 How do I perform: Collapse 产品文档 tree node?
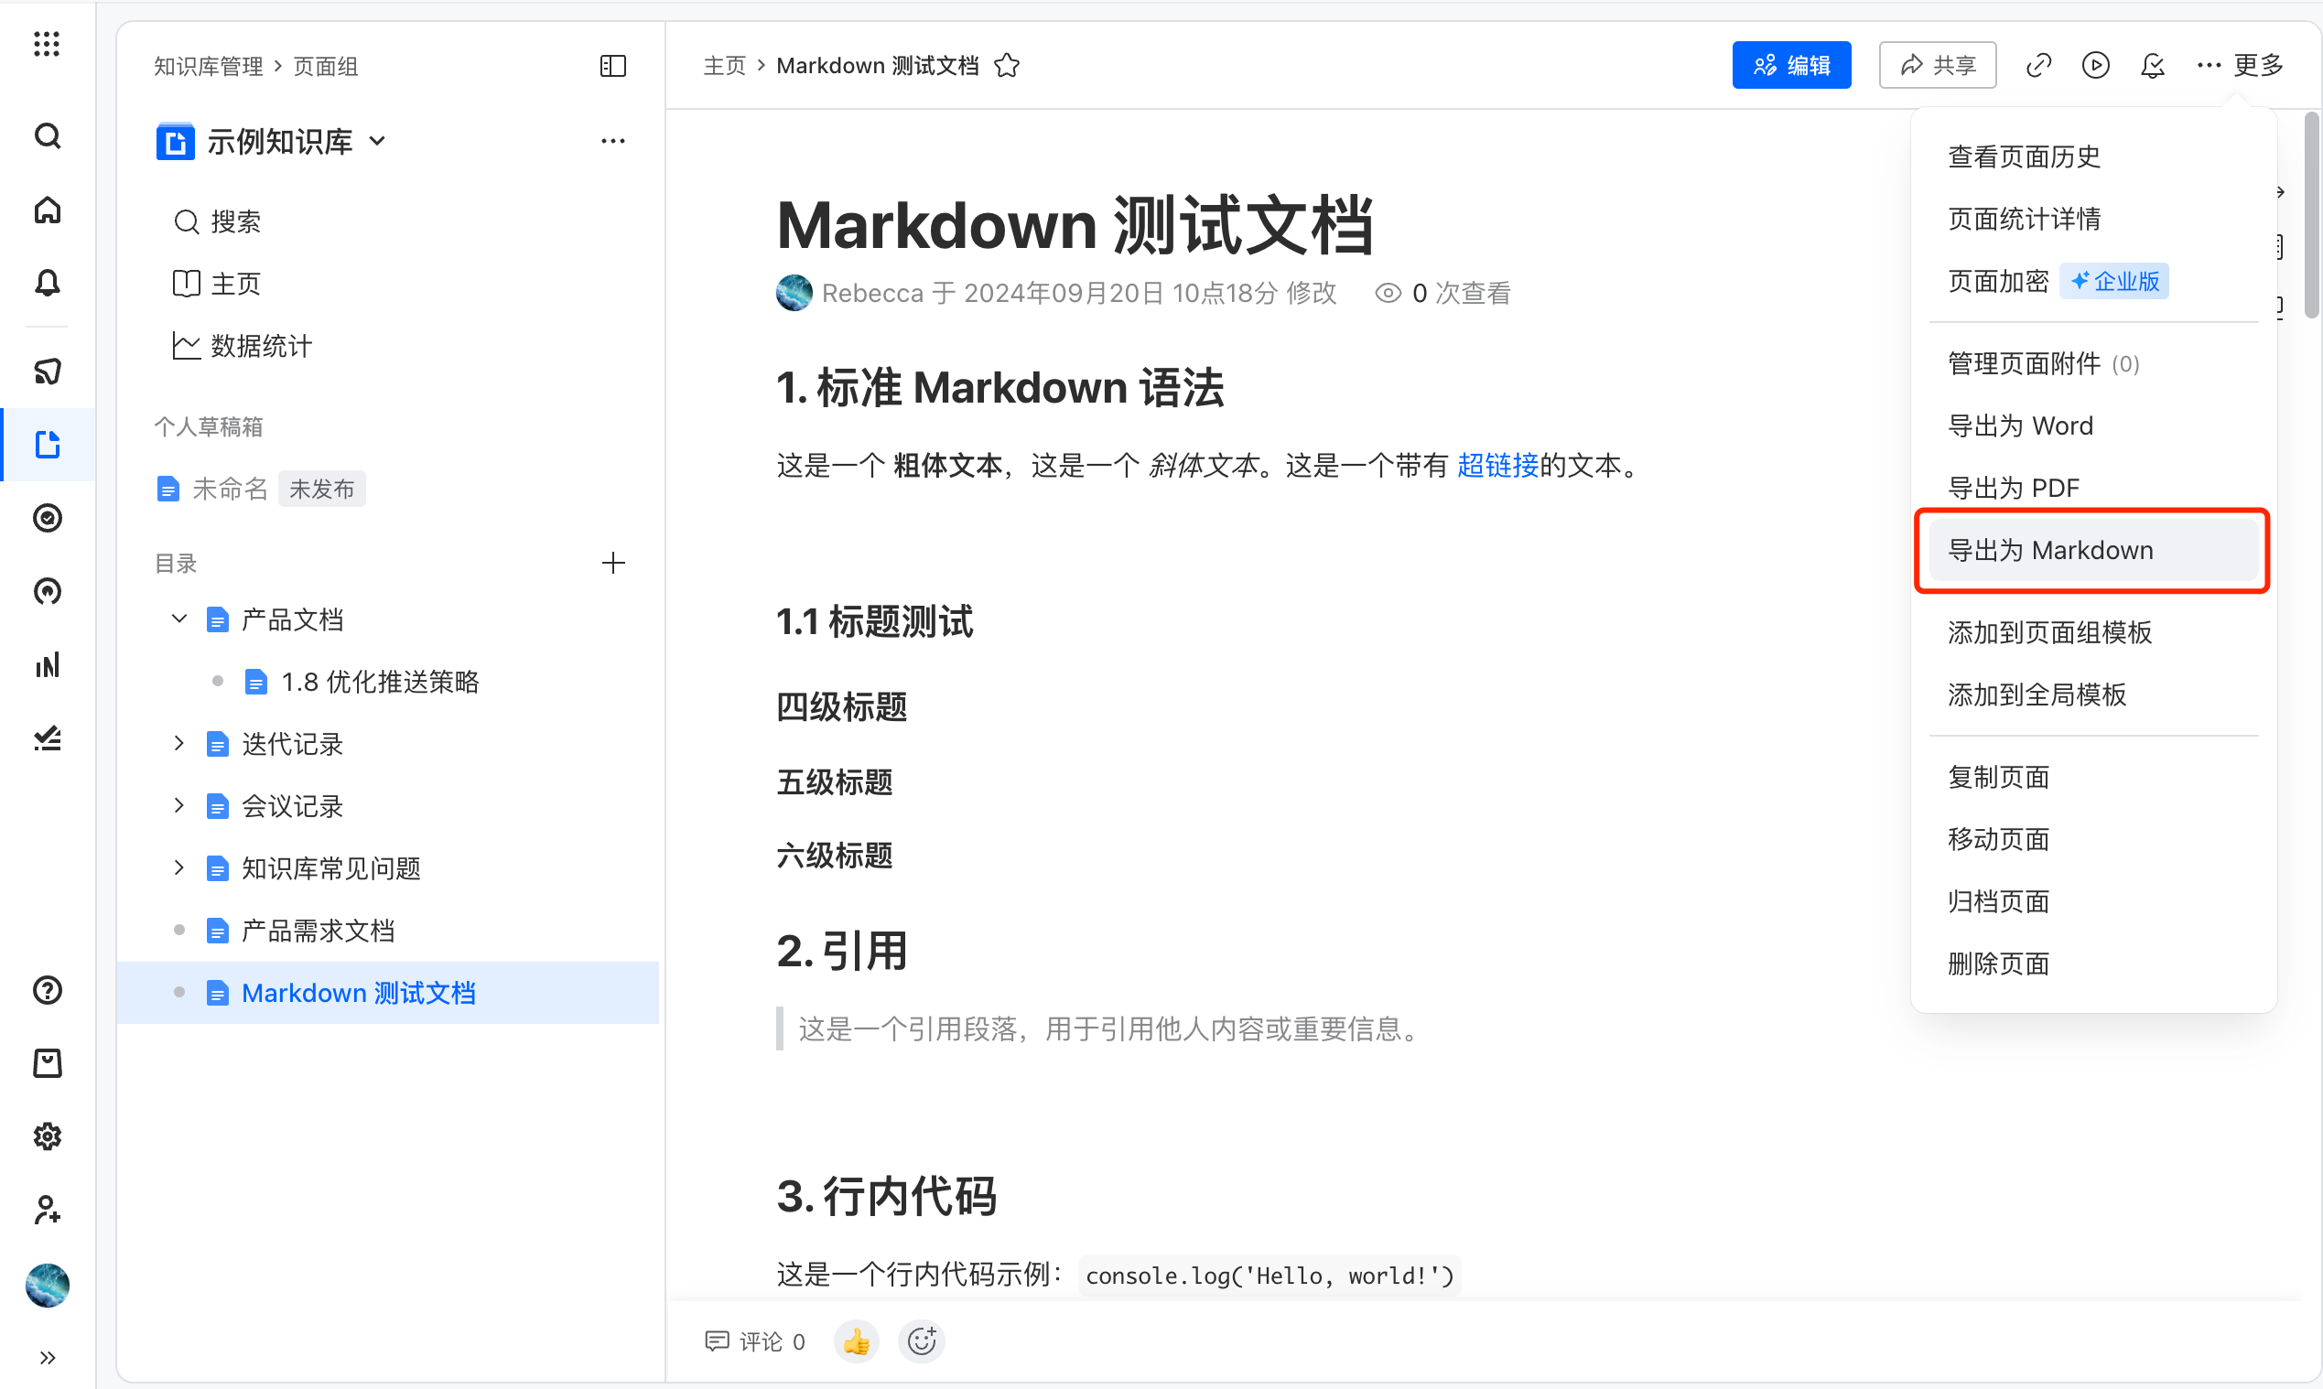pos(178,619)
